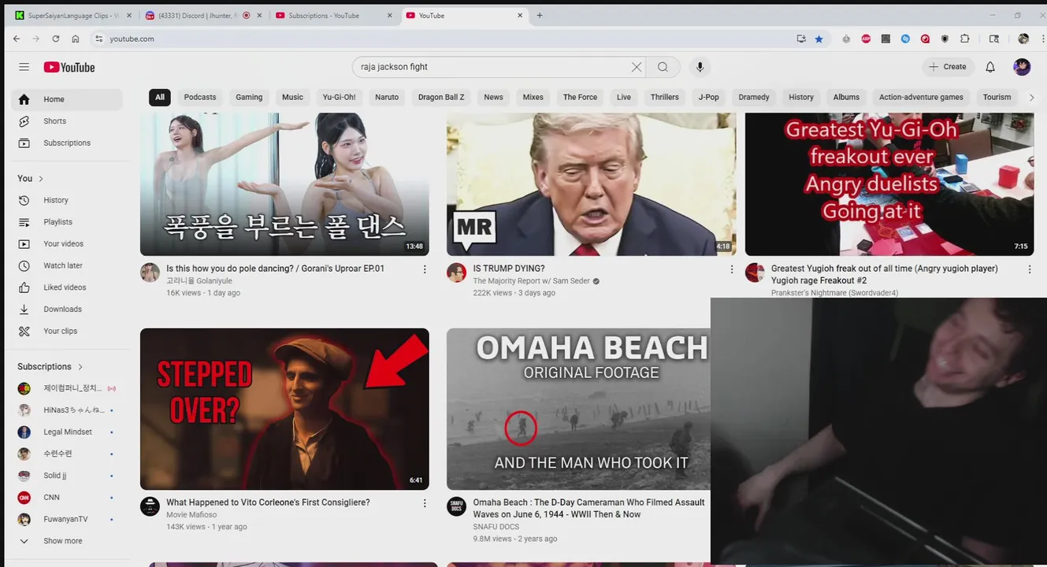Select the Naruto filter chip
This screenshot has height=567, width=1047.
(387, 98)
